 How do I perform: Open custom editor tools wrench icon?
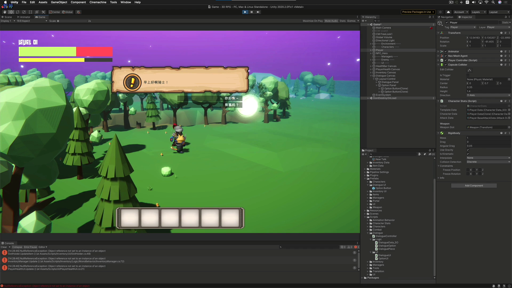point(43,12)
